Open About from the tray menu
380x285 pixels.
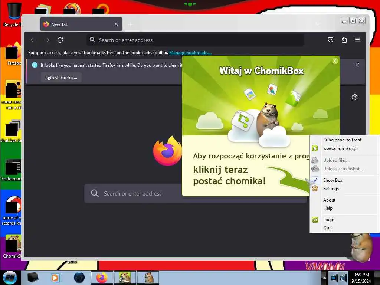(330, 200)
